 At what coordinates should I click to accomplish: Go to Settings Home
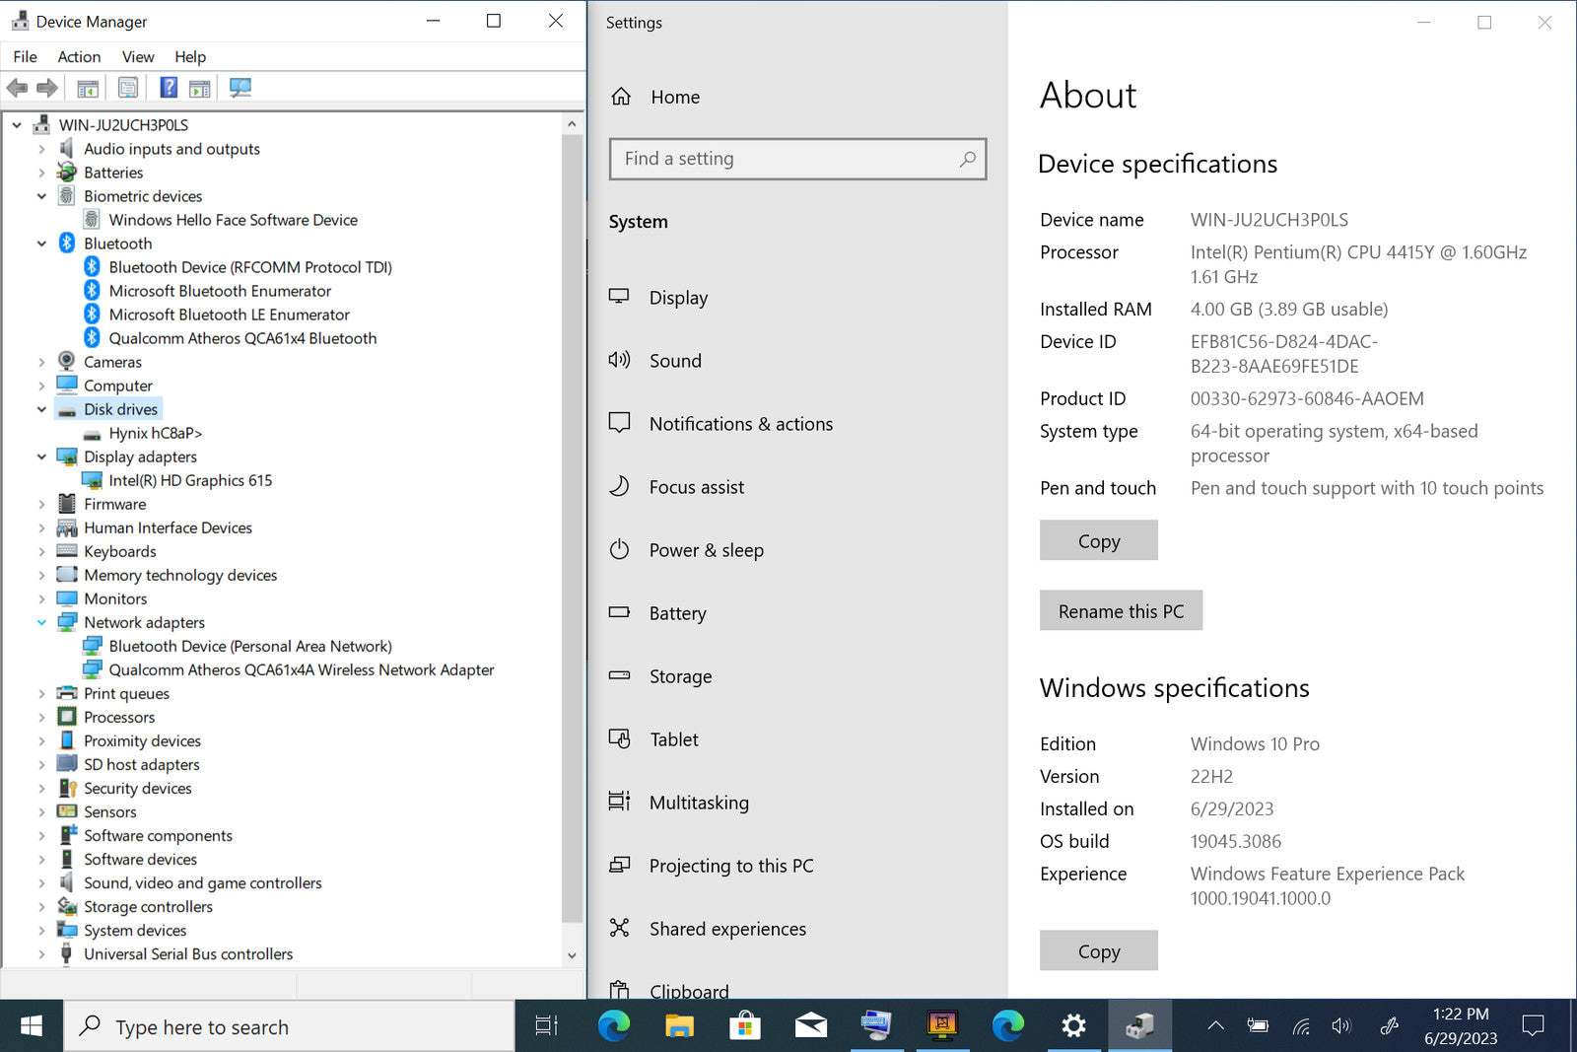(675, 97)
